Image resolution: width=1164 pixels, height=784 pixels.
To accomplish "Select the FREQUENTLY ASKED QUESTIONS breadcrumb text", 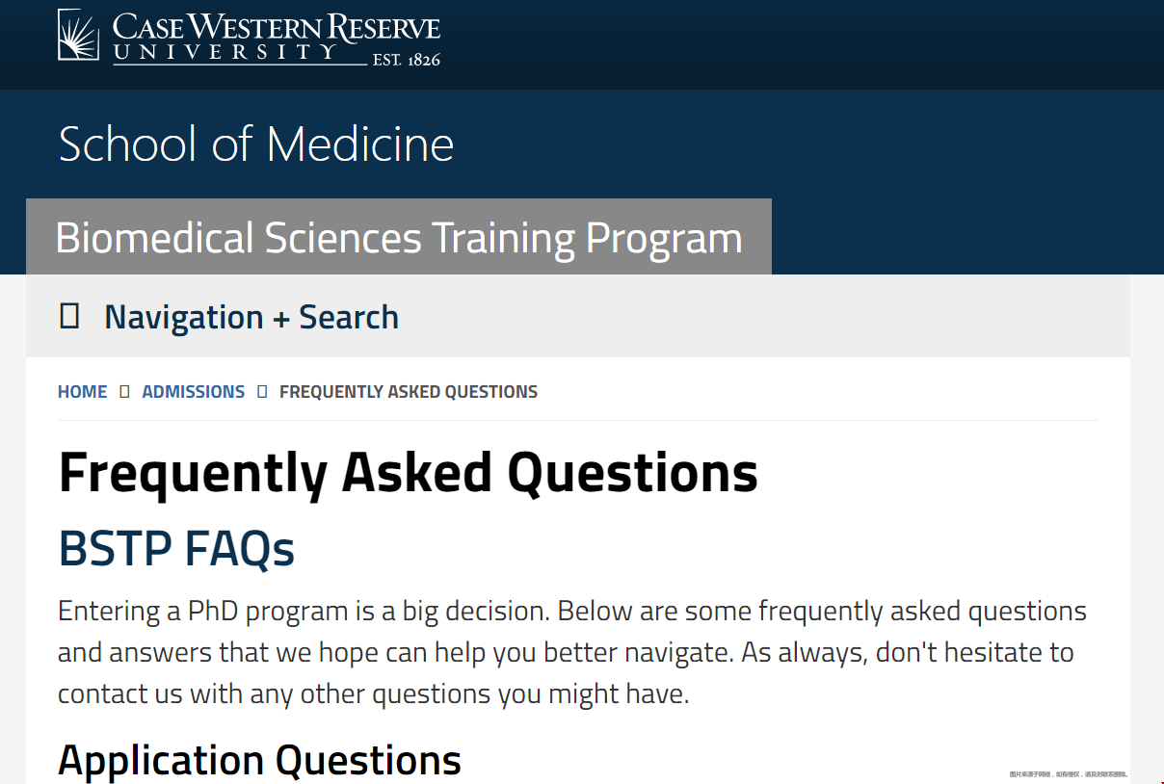I will pyautogui.click(x=409, y=392).
